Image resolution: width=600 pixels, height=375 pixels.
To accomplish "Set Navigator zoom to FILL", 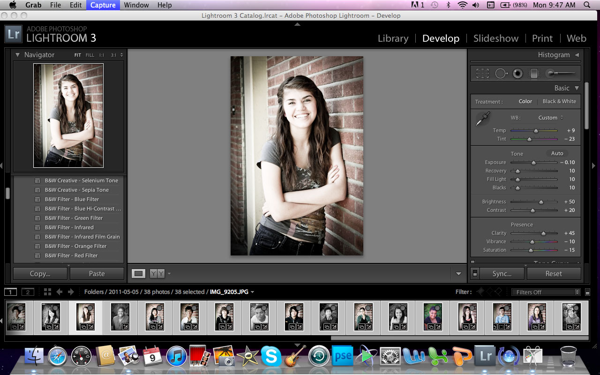I will (x=90, y=55).
